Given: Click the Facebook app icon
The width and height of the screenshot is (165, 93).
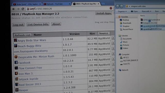Looking at the screenshot, I should tap(16, 63).
